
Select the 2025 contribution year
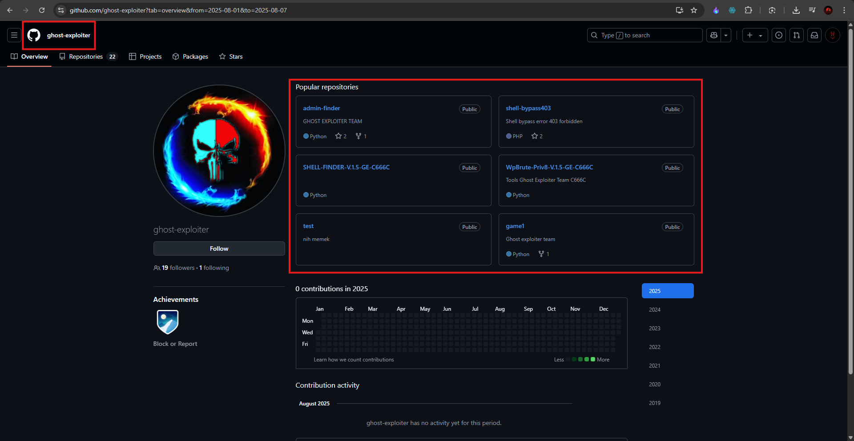667,291
